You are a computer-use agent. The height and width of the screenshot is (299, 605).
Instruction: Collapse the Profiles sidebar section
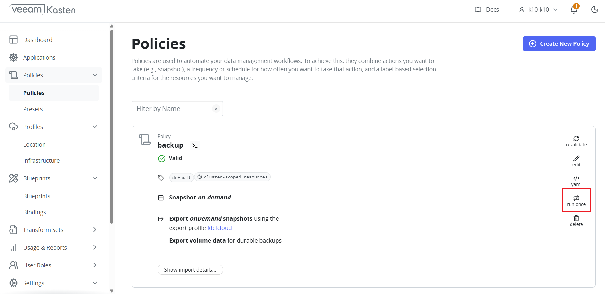(95, 127)
